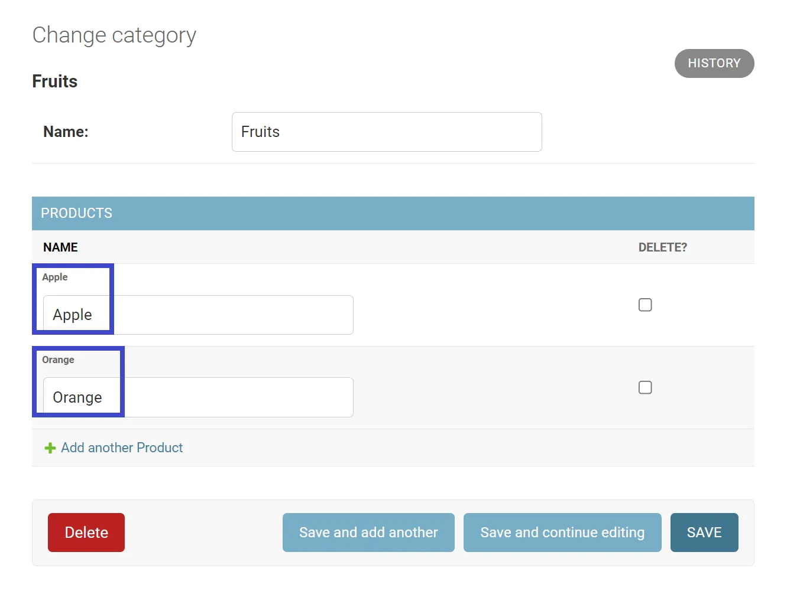The width and height of the screenshot is (787, 614).
Task: Open the History page
Action: 714,63
